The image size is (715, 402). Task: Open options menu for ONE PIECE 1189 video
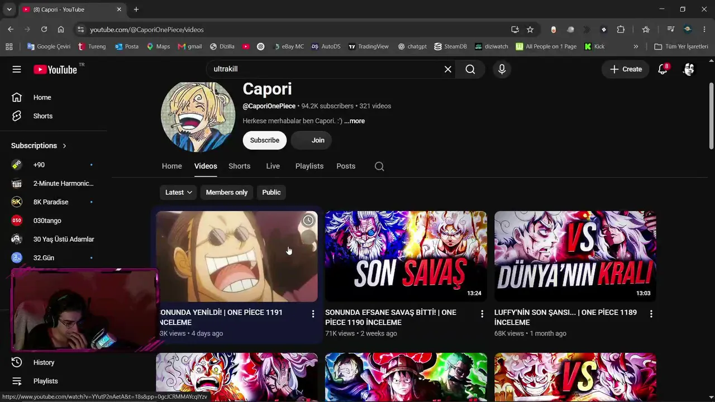pos(651,314)
